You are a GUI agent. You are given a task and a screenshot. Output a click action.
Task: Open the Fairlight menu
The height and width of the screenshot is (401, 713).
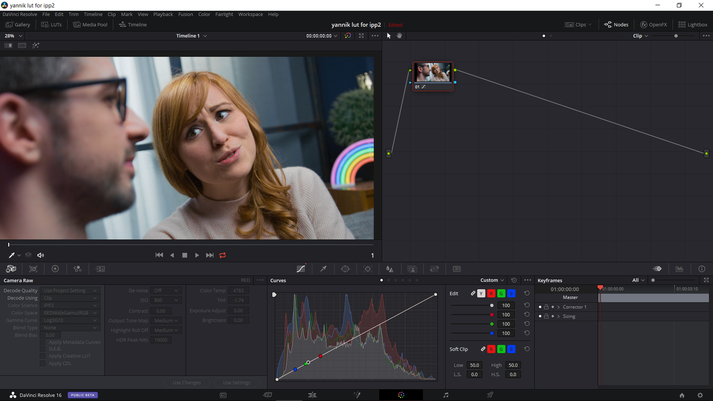(224, 14)
